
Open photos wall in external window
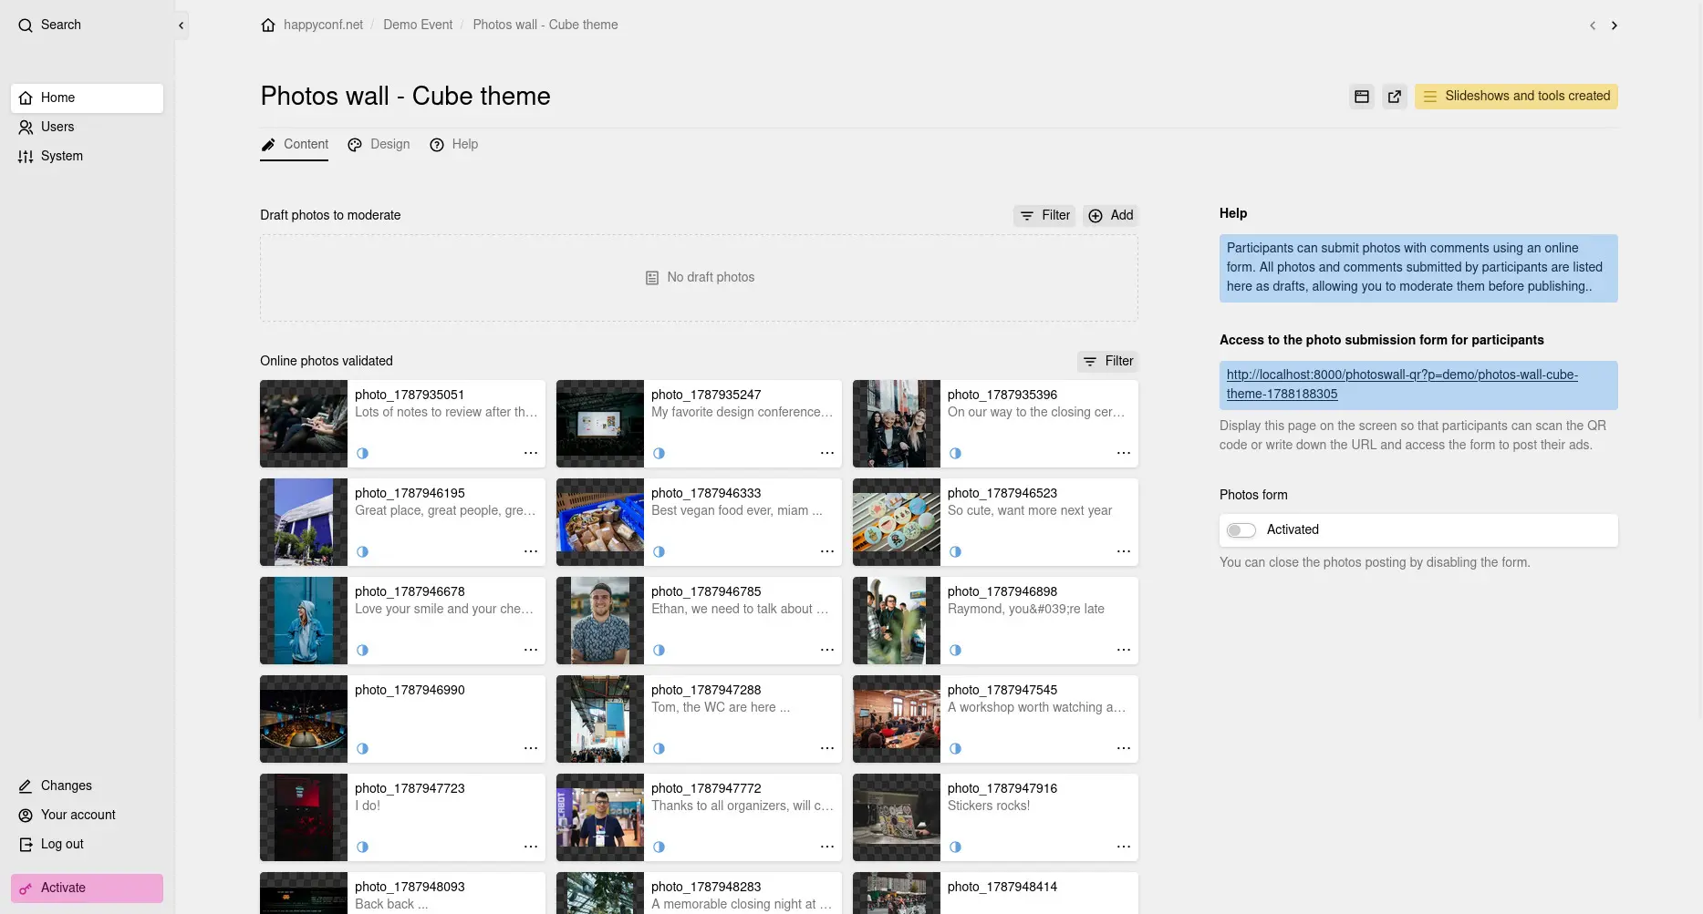(x=1395, y=97)
